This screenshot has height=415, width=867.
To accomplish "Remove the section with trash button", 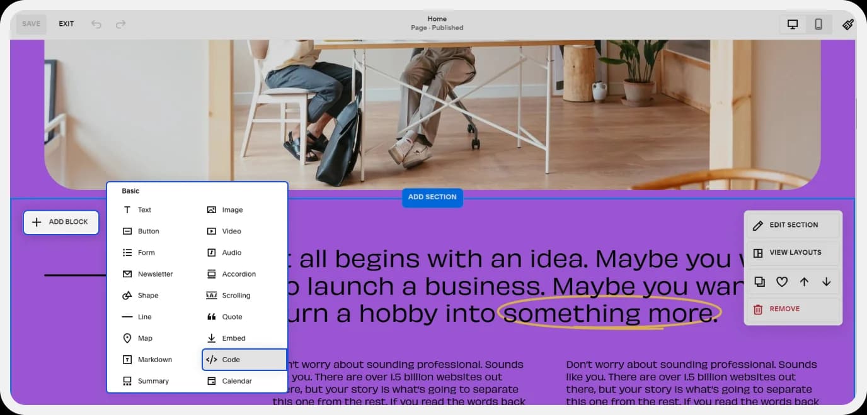I will tap(793, 309).
